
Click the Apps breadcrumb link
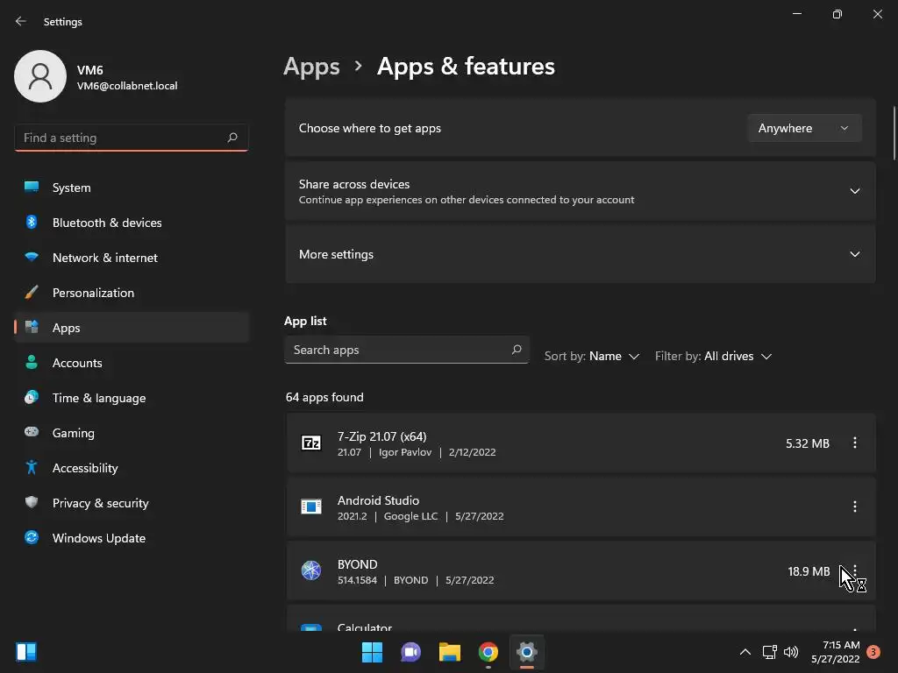[311, 67]
